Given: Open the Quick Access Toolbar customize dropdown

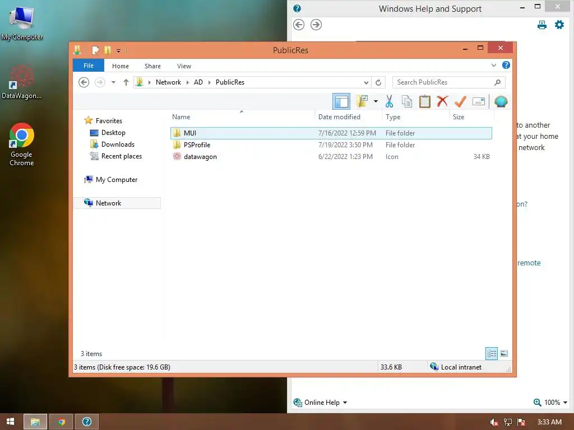Looking at the screenshot, I should (119, 50).
